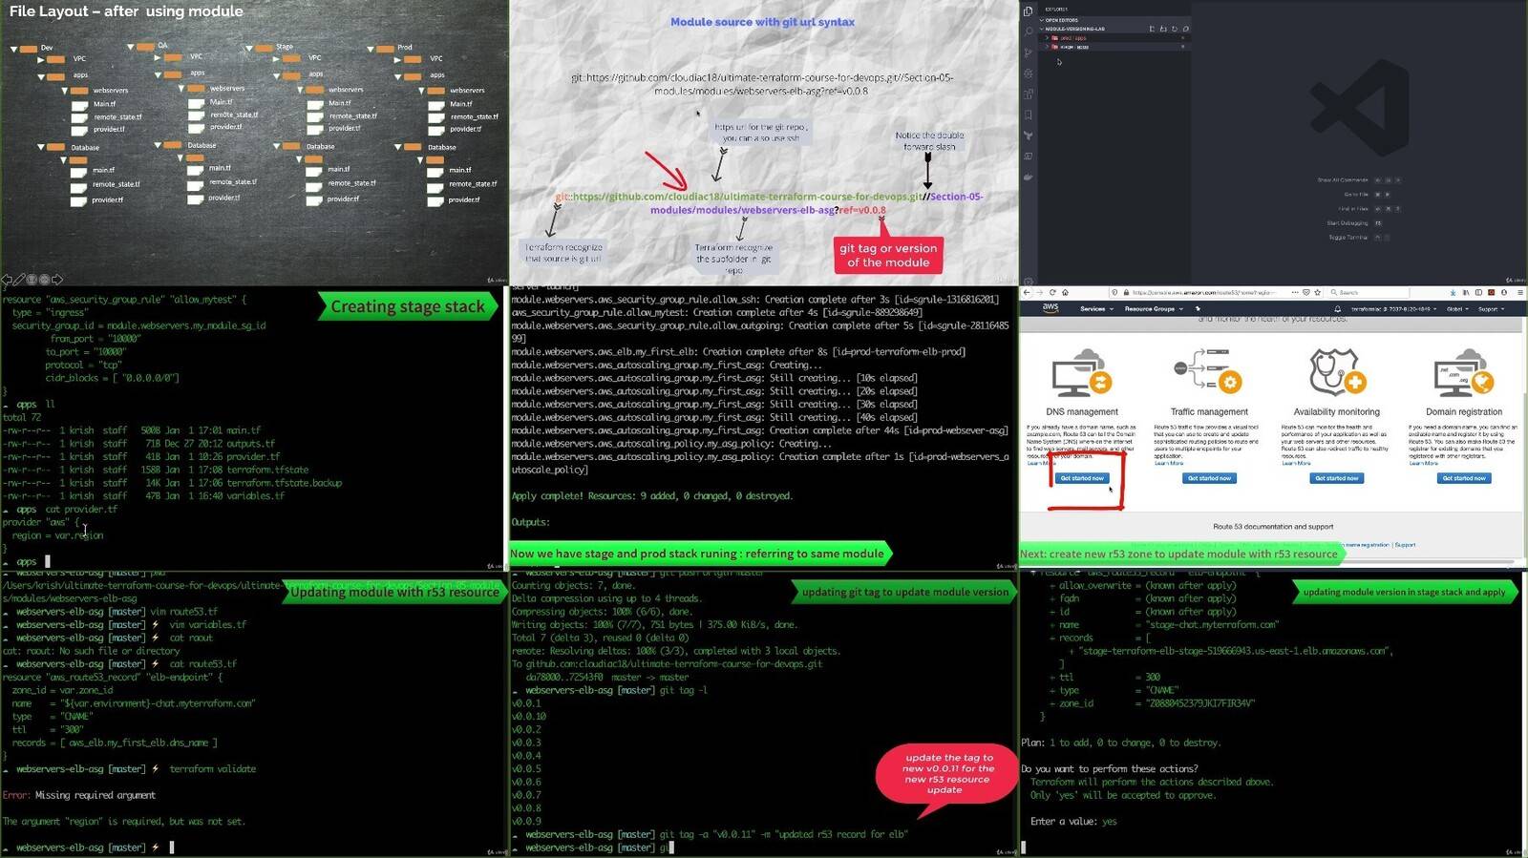This screenshot has width=1528, height=858.
Task: Click the DNS management heading
Action: coord(1082,412)
